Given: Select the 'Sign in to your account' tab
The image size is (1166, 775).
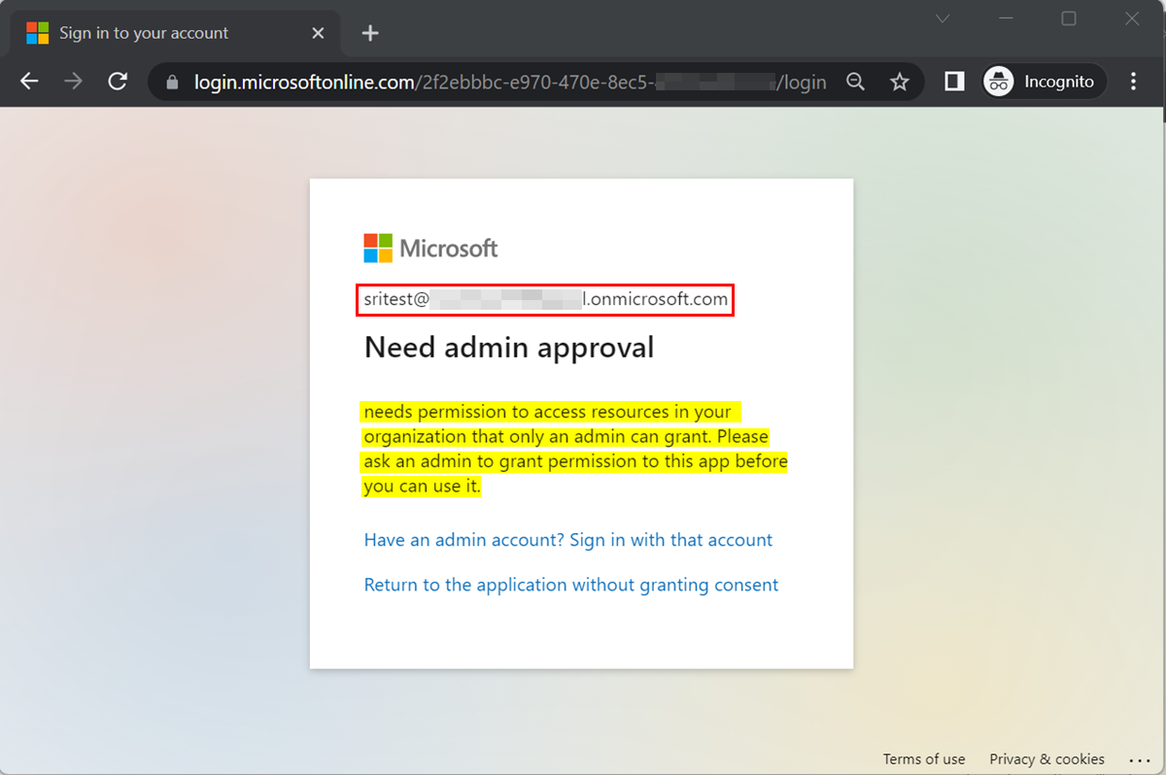Looking at the screenshot, I should [175, 33].
